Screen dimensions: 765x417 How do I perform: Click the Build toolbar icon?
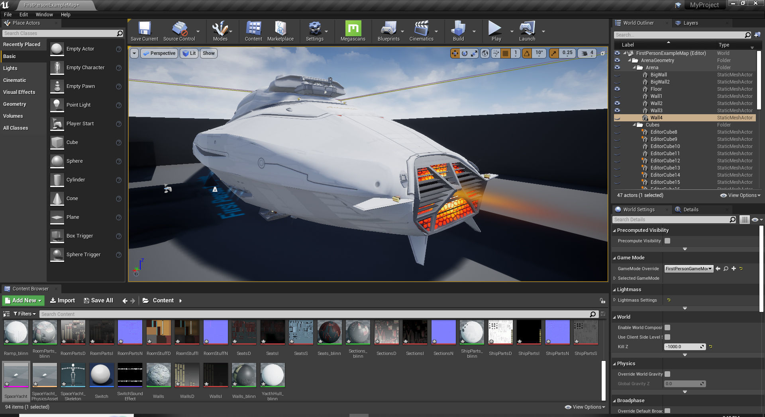pyautogui.click(x=458, y=31)
